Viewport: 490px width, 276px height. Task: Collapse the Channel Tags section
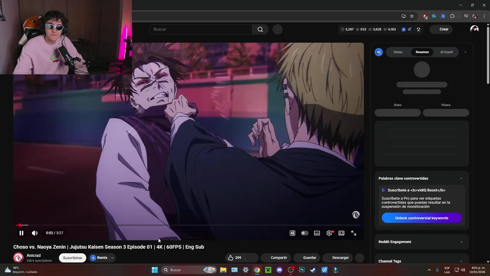click(461, 261)
